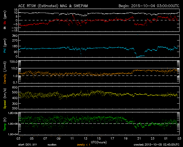The image size is (183, 147).
Task: Click the 1.0E+06 tick label on Temp axis
Action: coord(13,113)
